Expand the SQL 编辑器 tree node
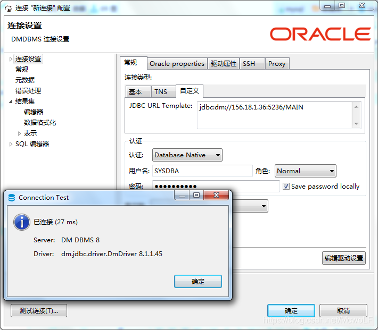The height and width of the screenshot is (330, 378). [x=11, y=144]
